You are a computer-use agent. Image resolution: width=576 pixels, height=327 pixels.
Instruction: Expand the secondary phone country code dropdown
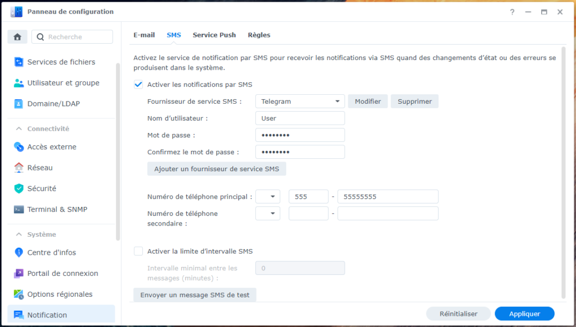coord(268,214)
